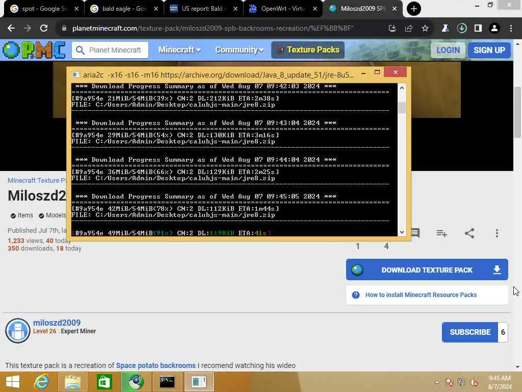Open the Texture Packs navigation item
522x392 pixels.
click(308, 50)
